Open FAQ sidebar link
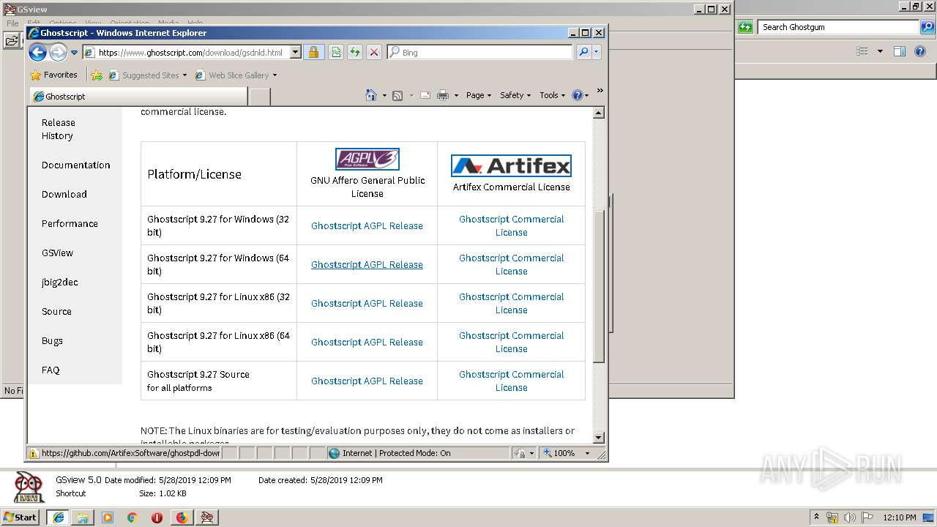The image size is (937, 527). tap(51, 370)
